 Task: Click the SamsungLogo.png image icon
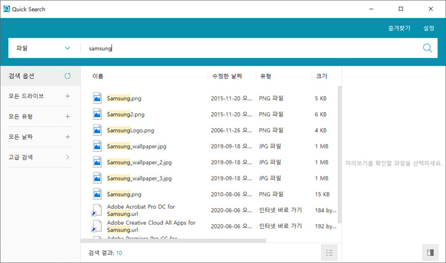coord(97,130)
